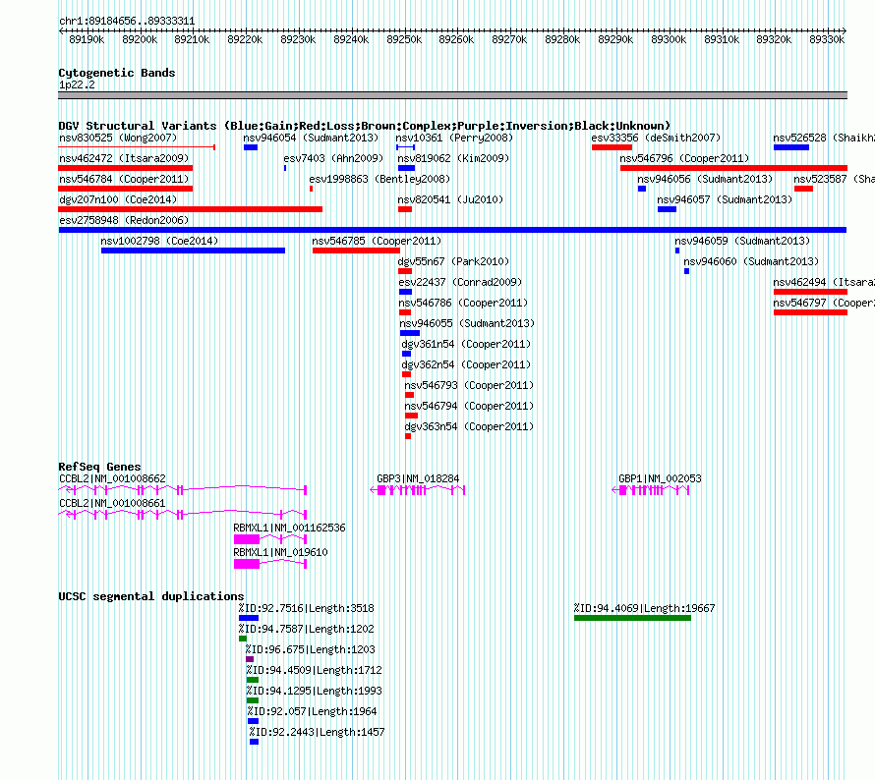
Task: Click the 89200k ruler position
Action: (x=140, y=39)
